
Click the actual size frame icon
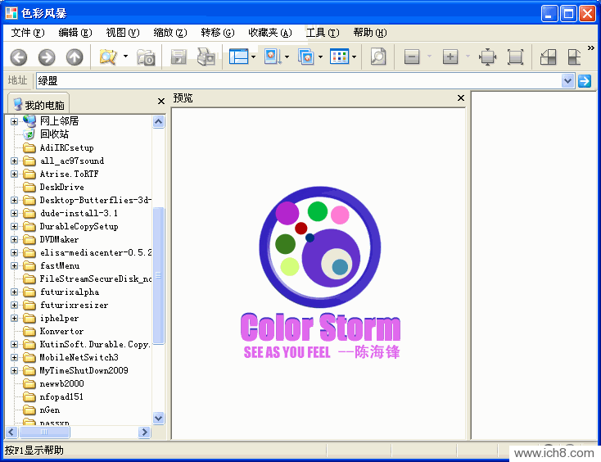515,57
